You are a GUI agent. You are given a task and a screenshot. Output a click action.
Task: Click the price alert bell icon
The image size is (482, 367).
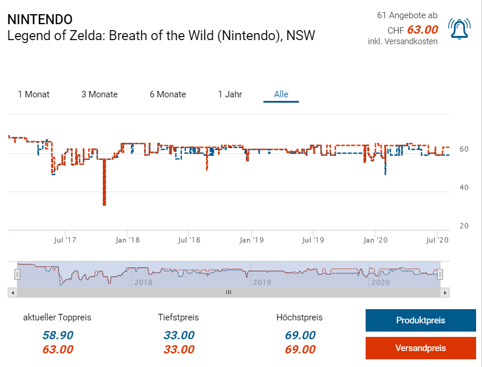tap(460, 28)
